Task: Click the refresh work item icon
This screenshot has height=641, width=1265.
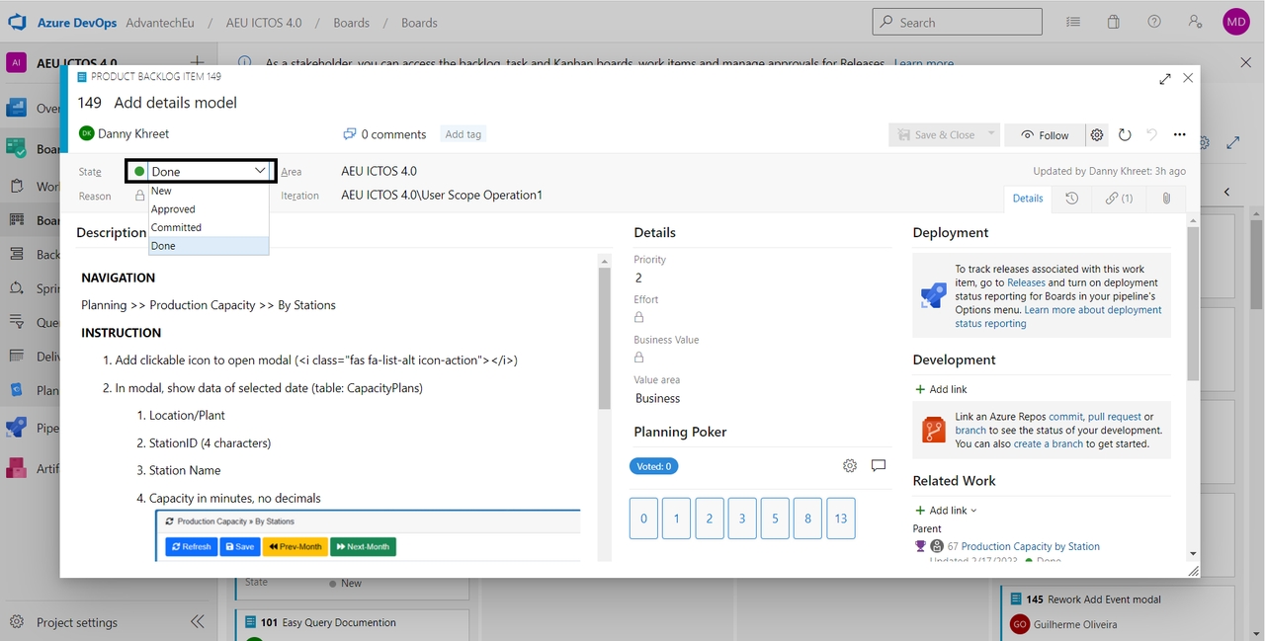Action: pyautogui.click(x=1125, y=135)
